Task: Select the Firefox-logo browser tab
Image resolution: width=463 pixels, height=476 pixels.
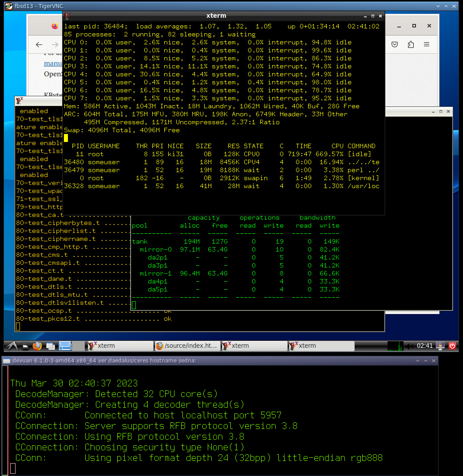Action: click(55, 26)
